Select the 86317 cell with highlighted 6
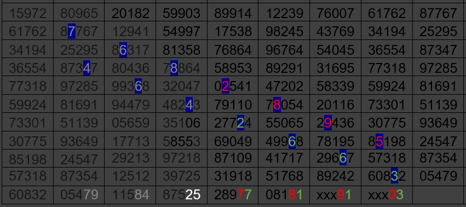Image resolution: width=466 pixels, height=207 pixels. point(130,49)
